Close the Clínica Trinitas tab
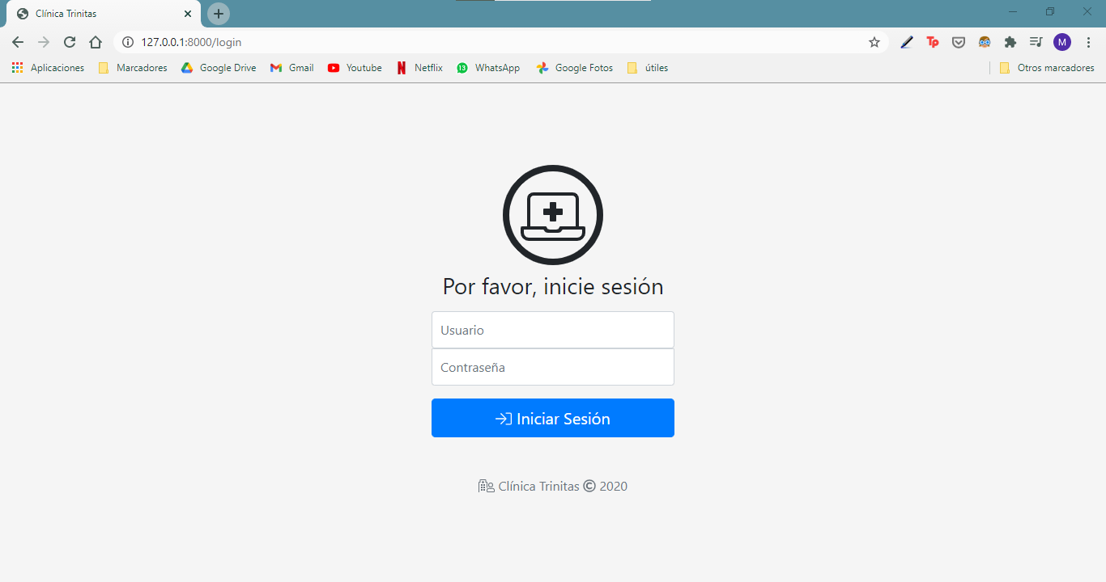The image size is (1106, 582). (x=188, y=14)
